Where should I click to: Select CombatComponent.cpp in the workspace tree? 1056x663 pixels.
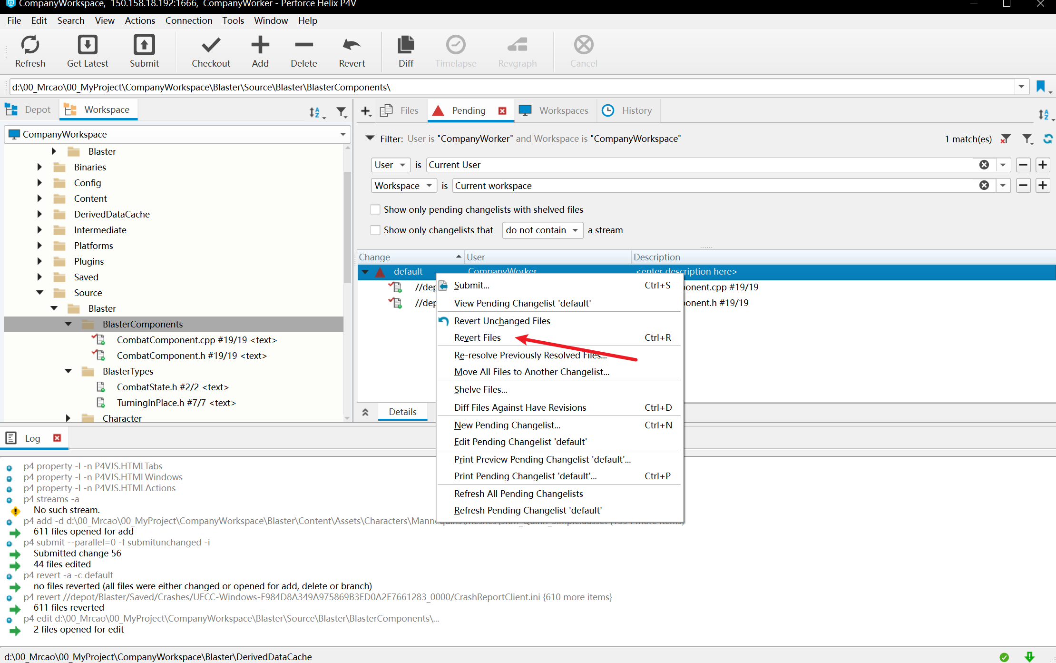pos(197,340)
